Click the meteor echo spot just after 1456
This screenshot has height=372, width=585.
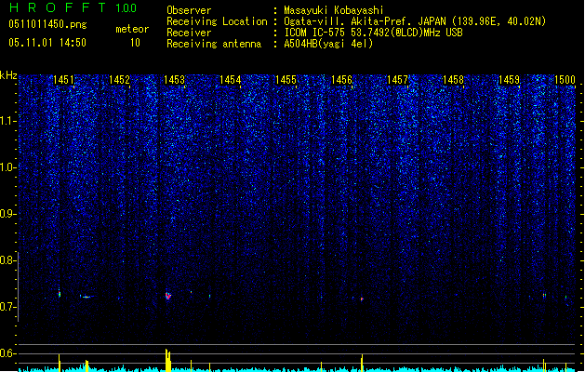[362, 299]
